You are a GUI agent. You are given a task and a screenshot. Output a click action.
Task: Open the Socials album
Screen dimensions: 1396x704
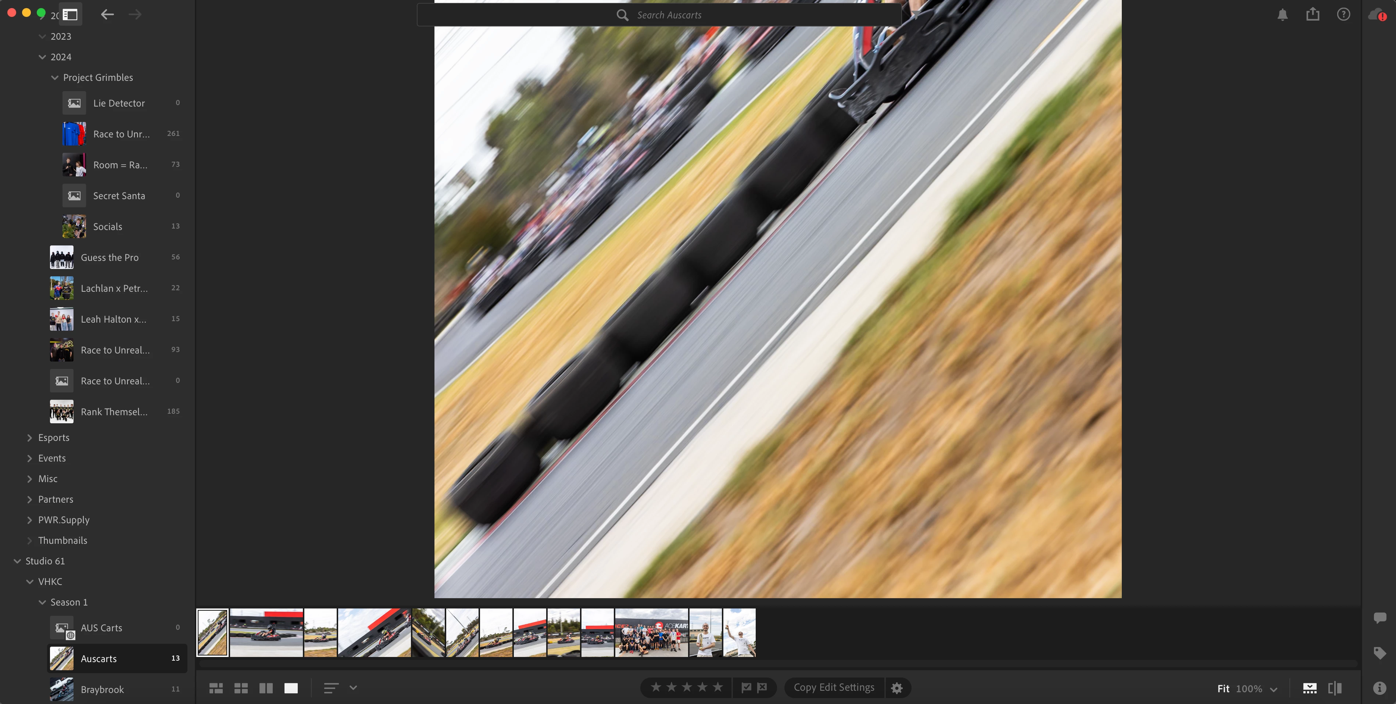point(107,226)
